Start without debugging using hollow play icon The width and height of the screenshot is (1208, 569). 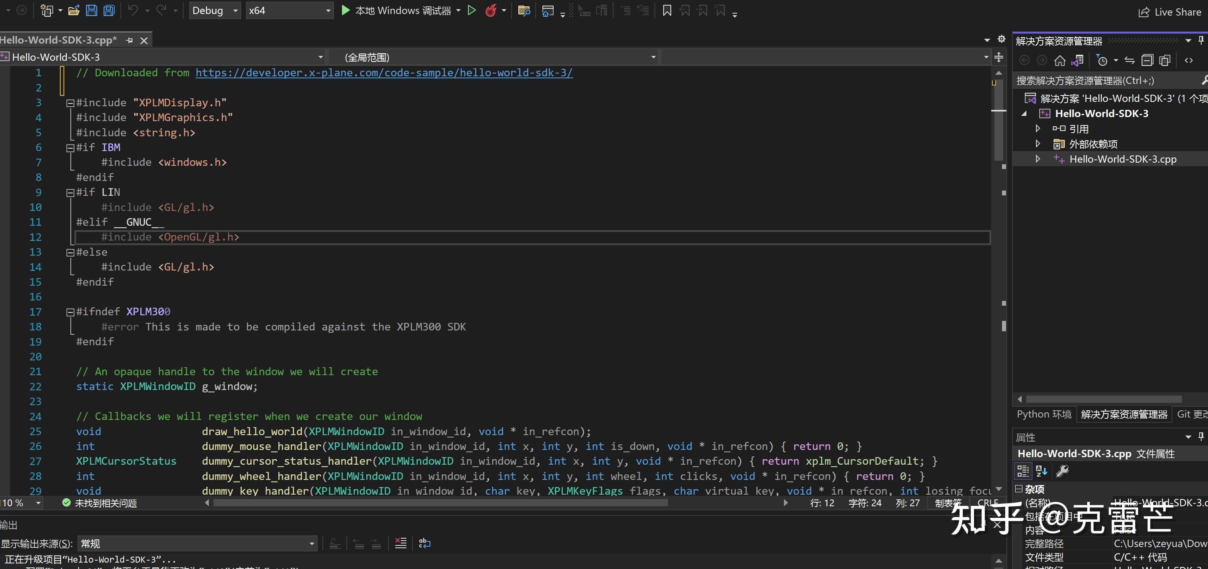[x=472, y=10]
